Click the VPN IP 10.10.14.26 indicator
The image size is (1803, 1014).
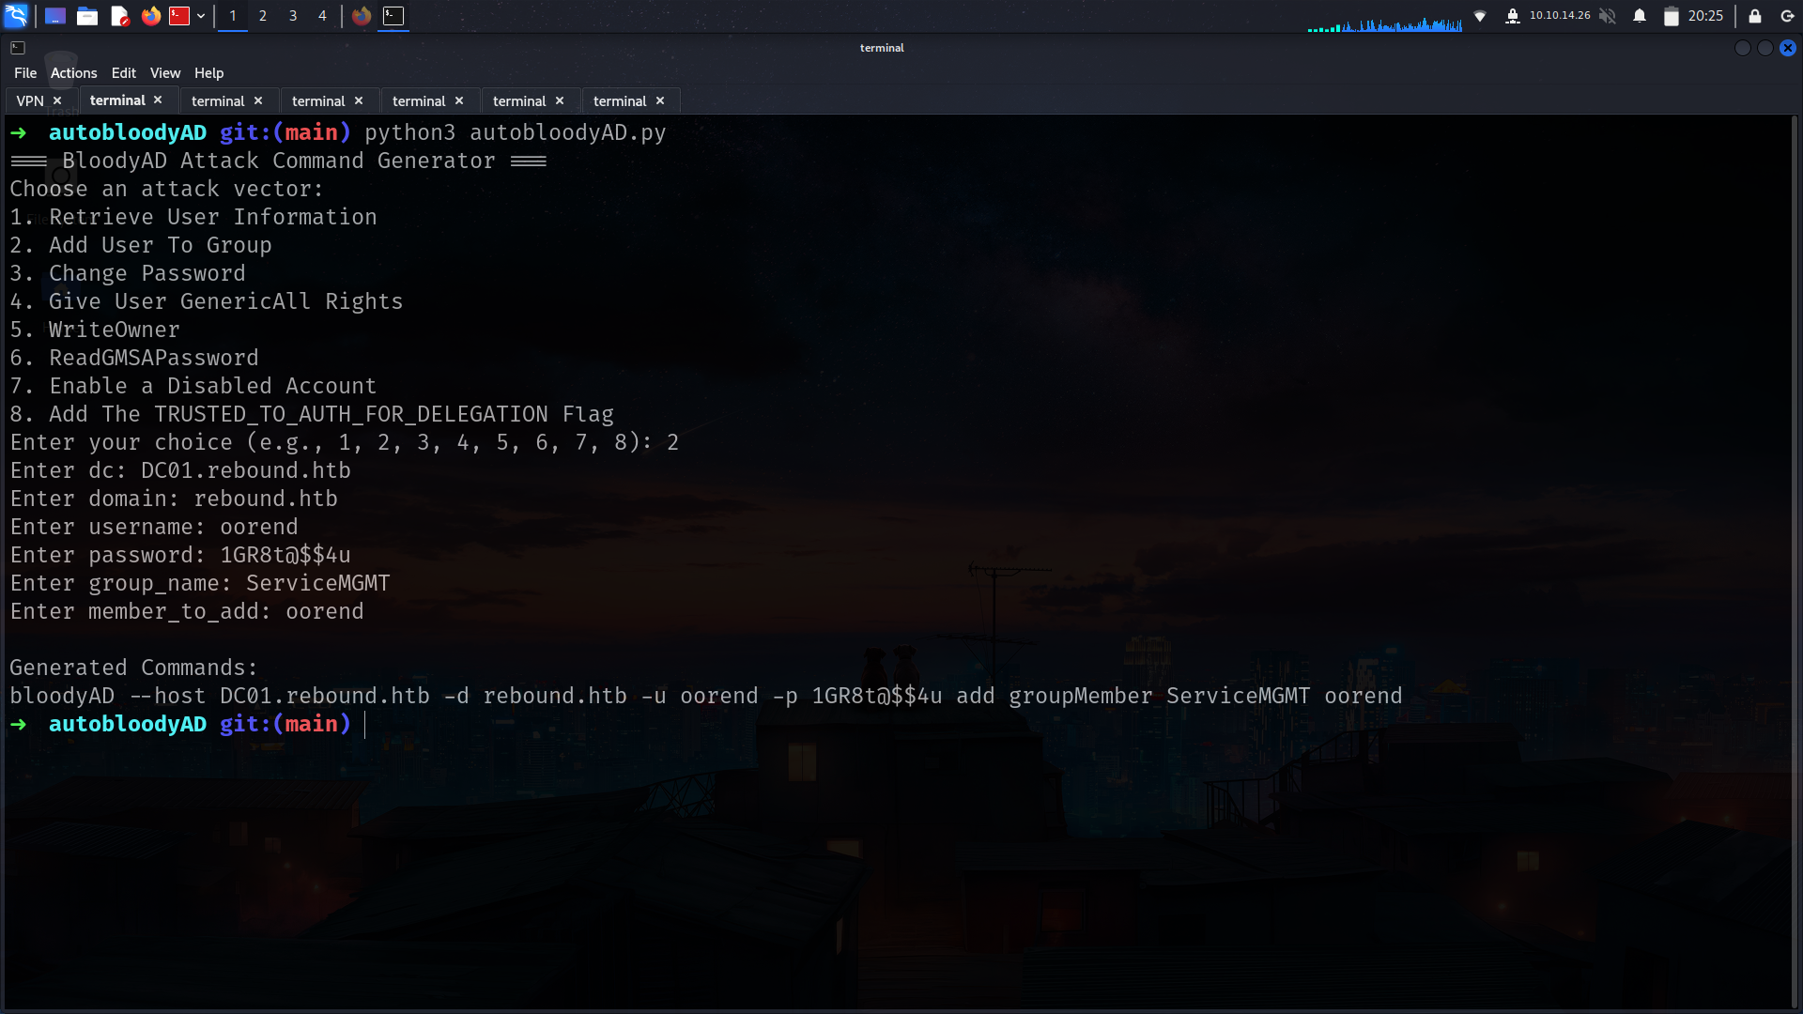[1560, 16]
